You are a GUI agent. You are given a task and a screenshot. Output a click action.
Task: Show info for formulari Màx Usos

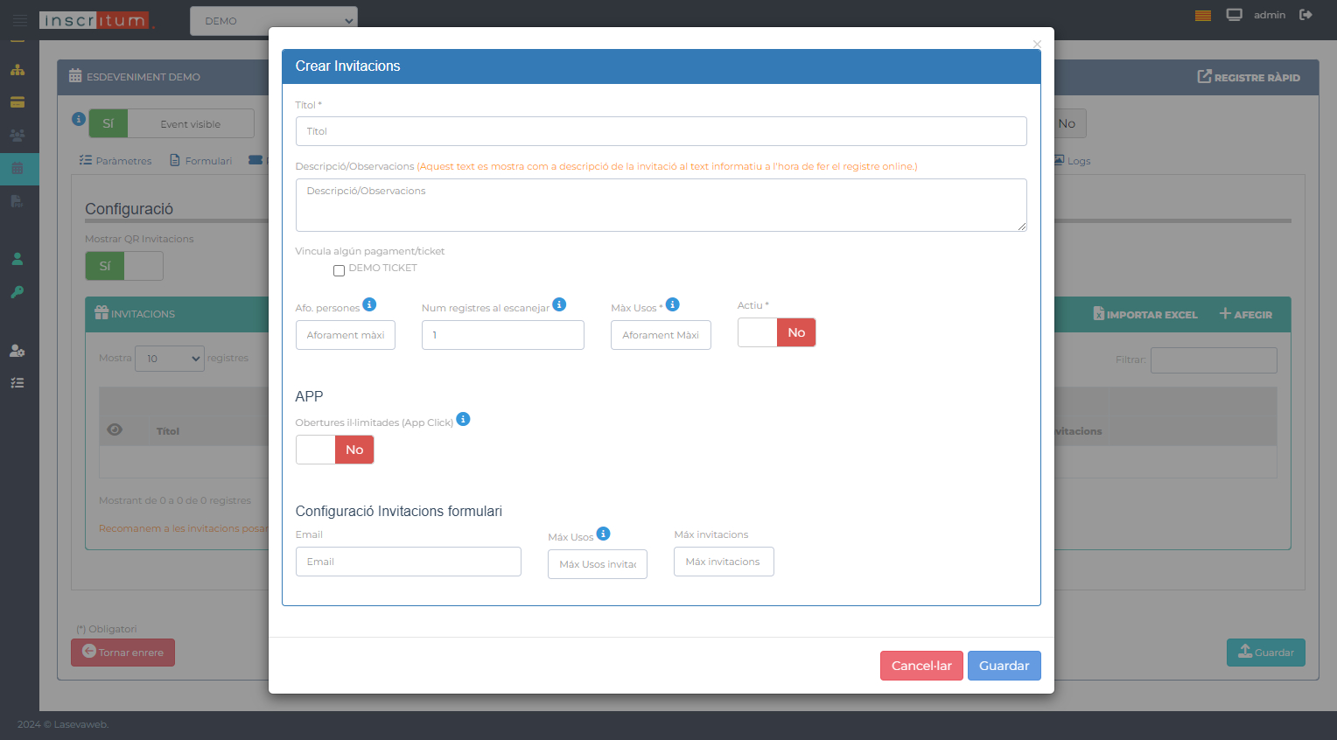603,534
